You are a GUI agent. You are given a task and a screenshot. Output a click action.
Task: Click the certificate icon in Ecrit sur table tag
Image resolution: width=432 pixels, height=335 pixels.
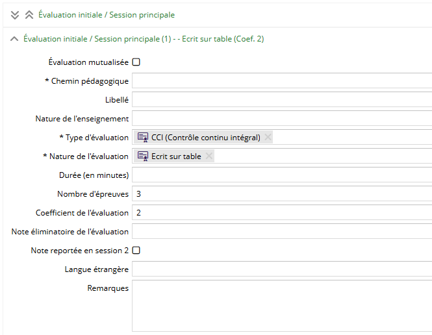143,156
